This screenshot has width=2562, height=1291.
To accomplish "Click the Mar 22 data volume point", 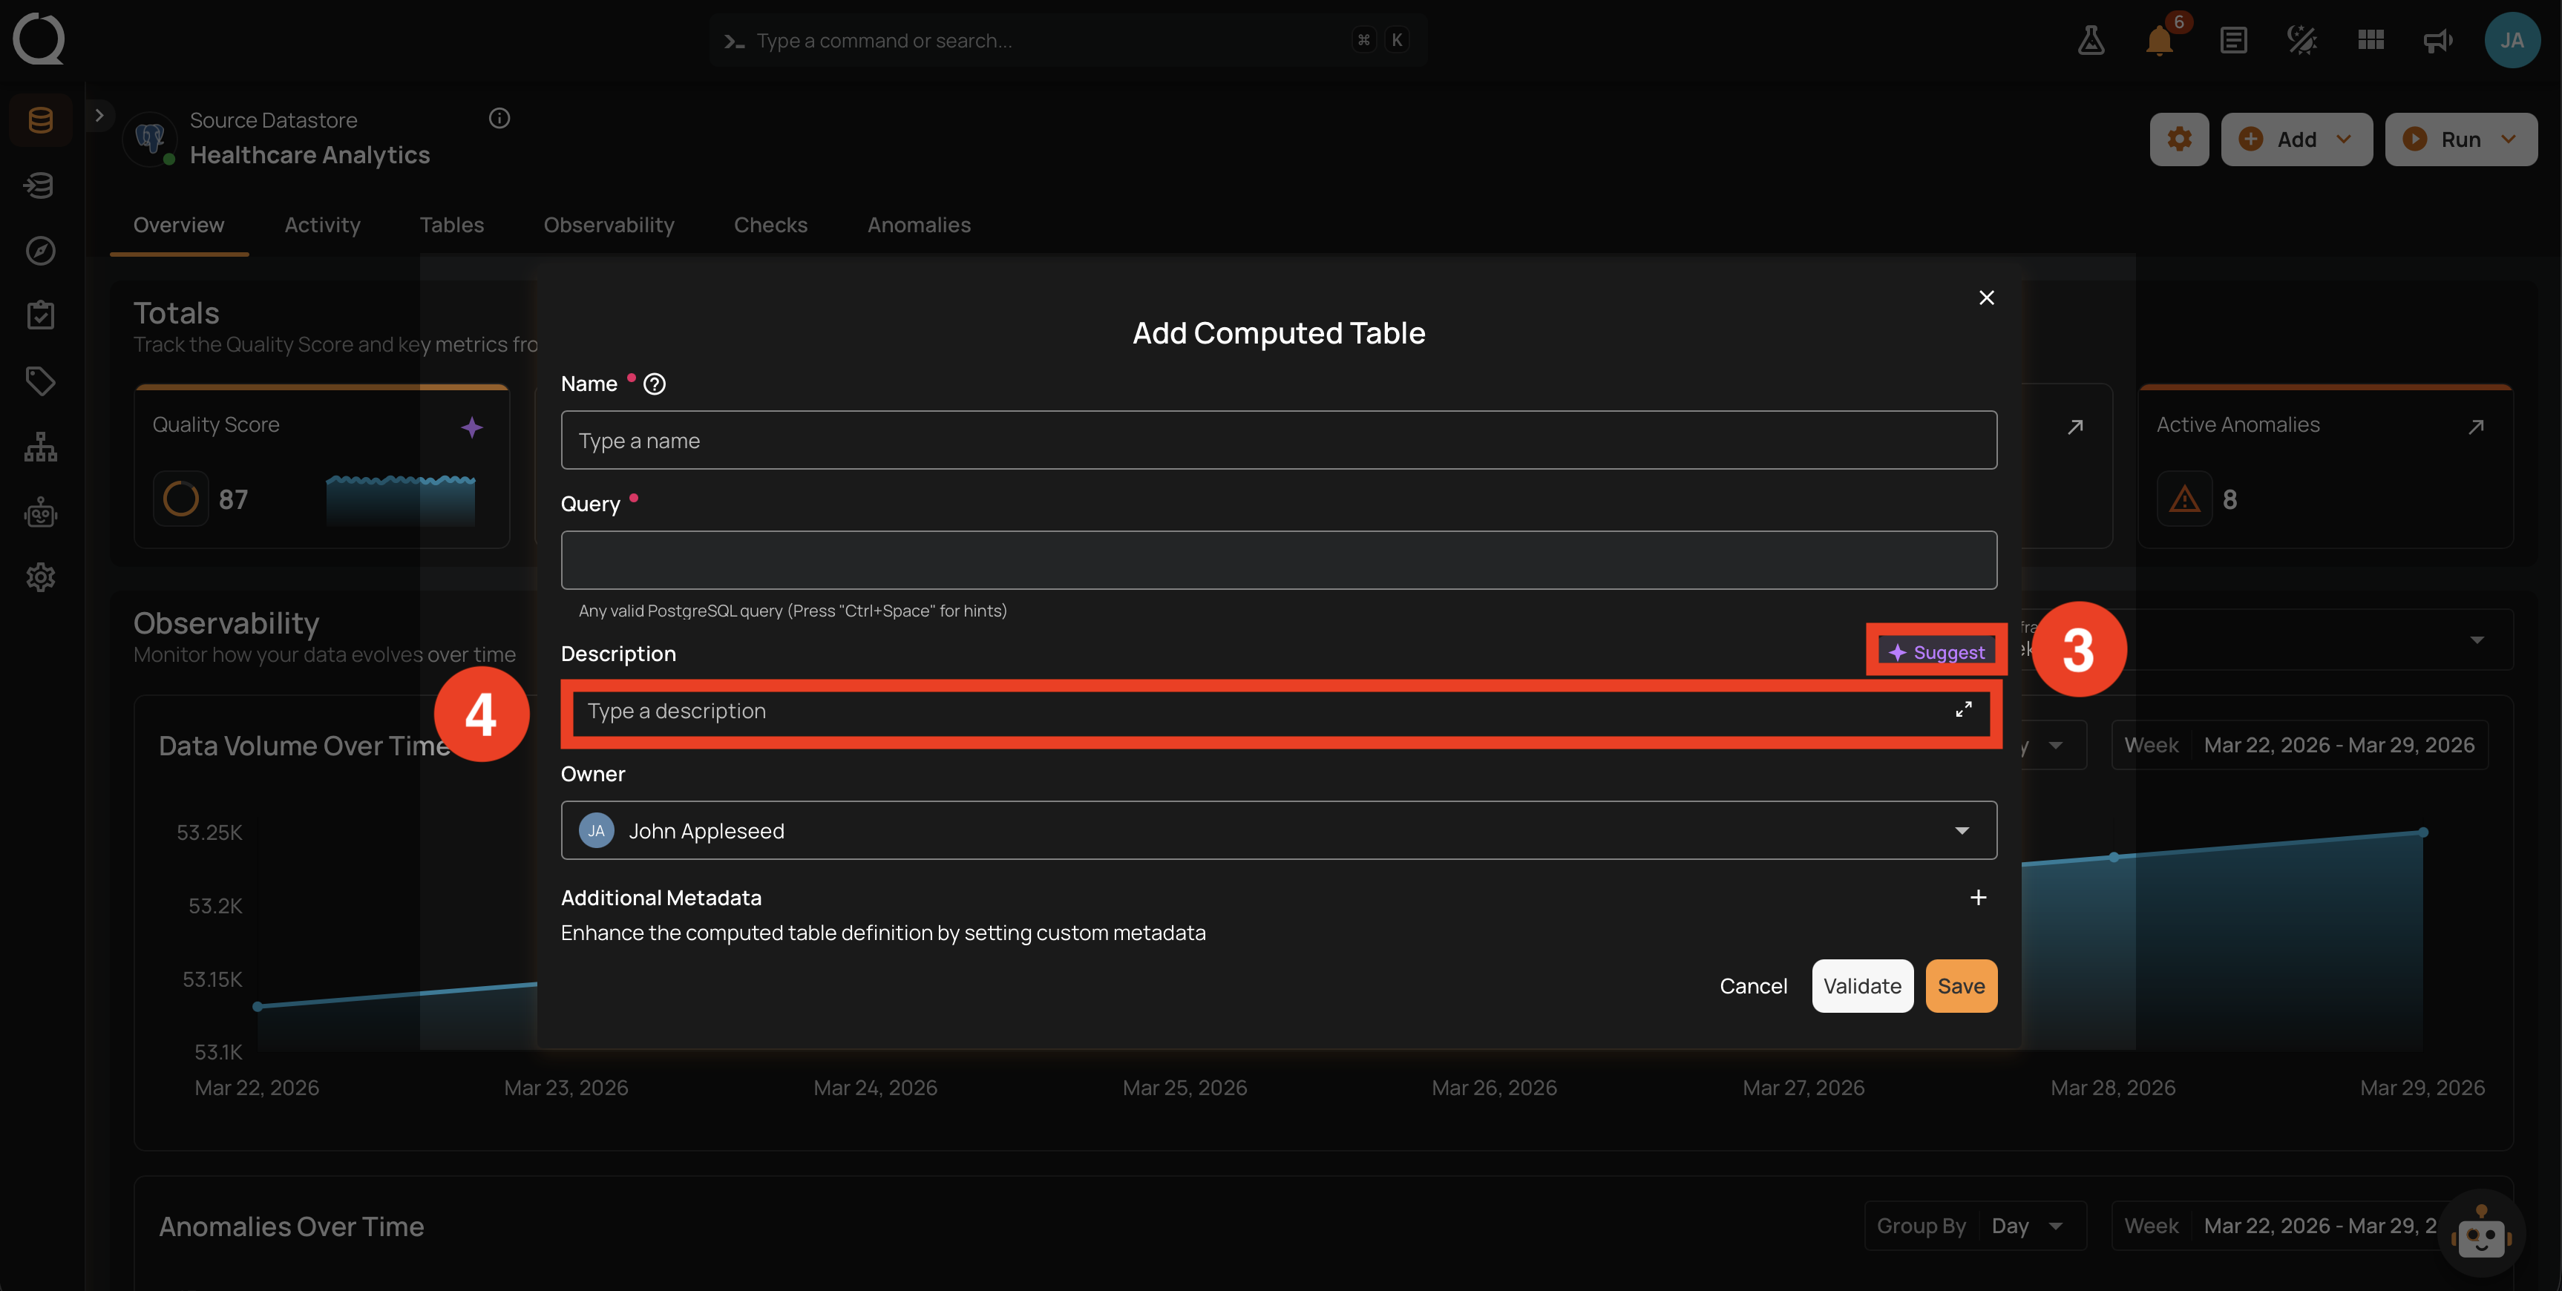I will pos(258,1007).
